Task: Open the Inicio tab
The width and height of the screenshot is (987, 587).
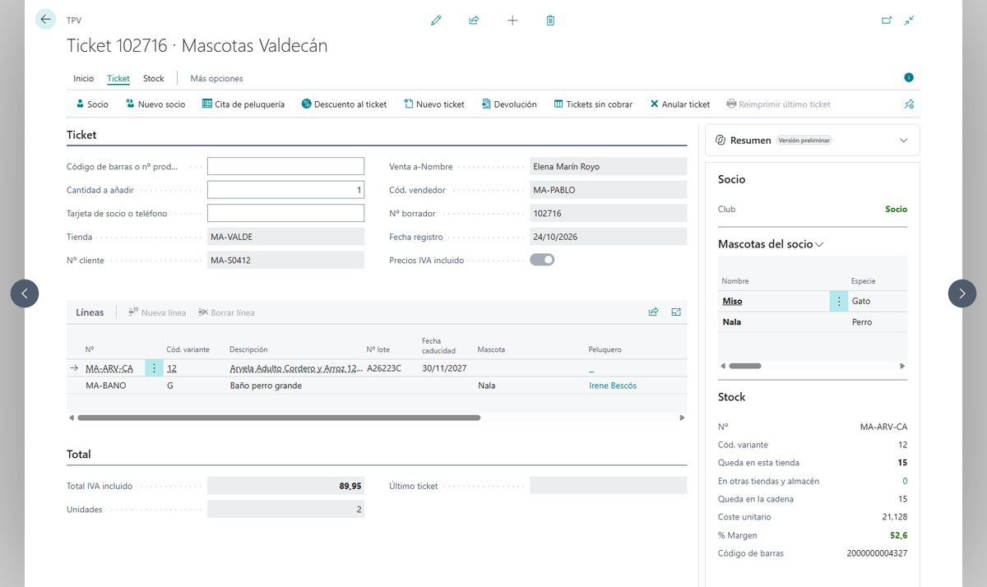Action: pos(84,79)
